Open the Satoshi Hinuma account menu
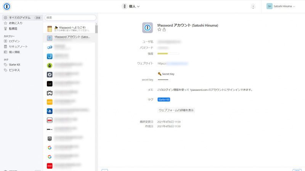This screenshot has height=171, width=305. (281, 6)
